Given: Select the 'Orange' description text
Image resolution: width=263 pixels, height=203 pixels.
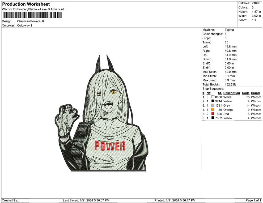Looking at the screenshot, I should [x=228, y=110].
